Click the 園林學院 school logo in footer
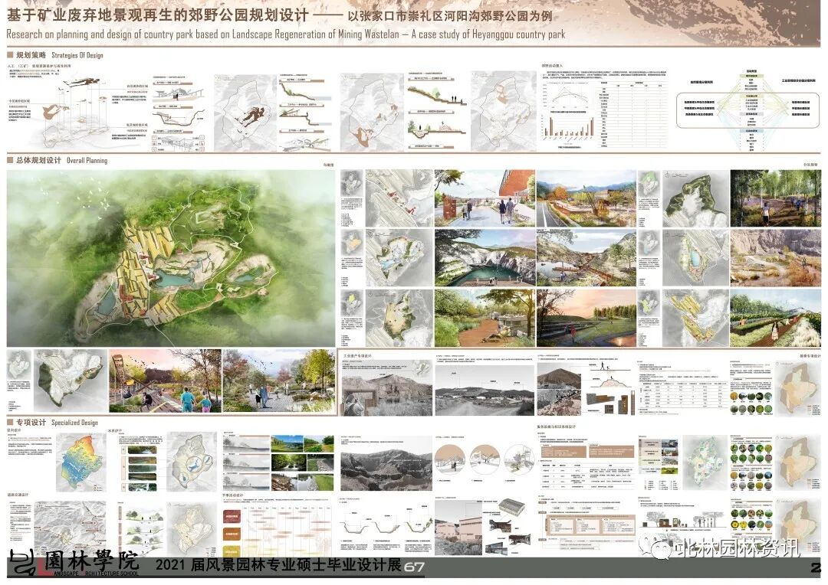The height and width of the screenshot is (585, 828). tap(74, 564)
